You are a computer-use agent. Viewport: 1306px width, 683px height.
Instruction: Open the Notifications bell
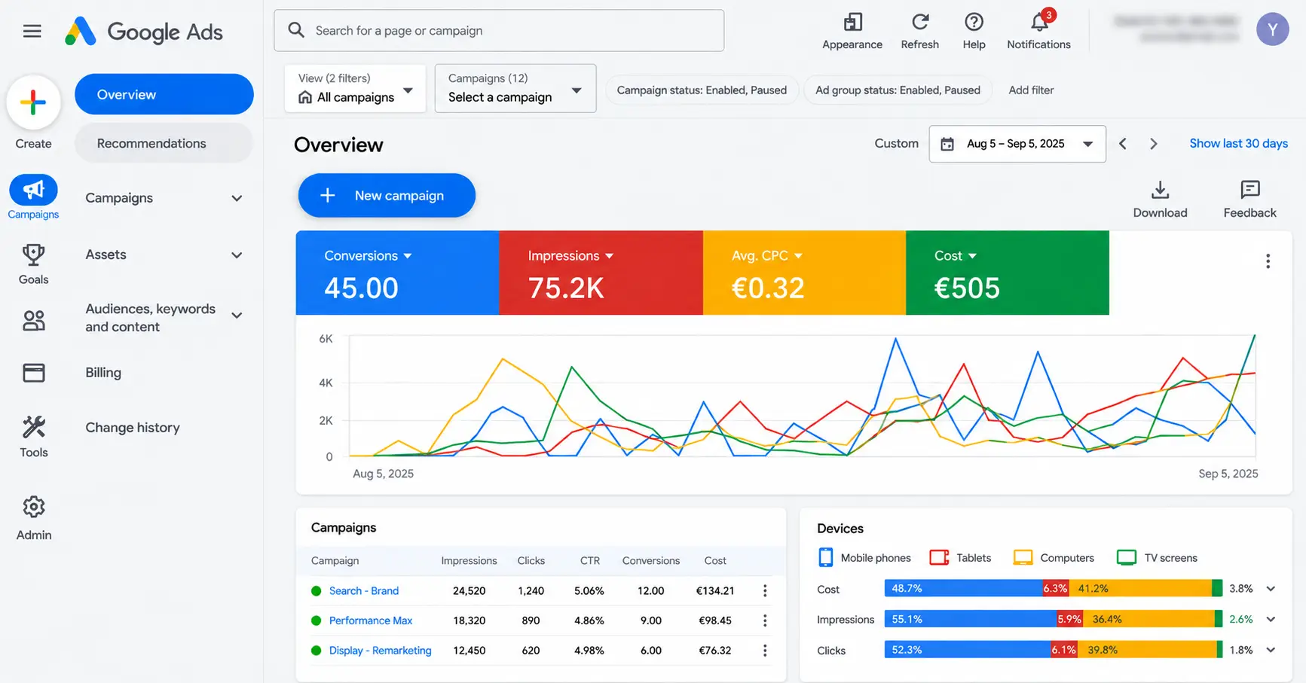(x=1039, y=22)
